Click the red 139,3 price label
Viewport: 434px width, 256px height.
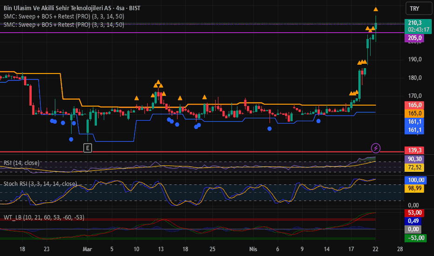414,150
